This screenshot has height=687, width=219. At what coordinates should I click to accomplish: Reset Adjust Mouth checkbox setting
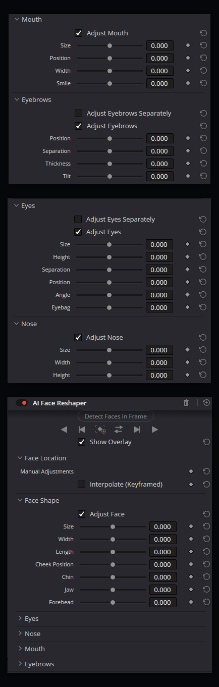click(x=203, y=33)
